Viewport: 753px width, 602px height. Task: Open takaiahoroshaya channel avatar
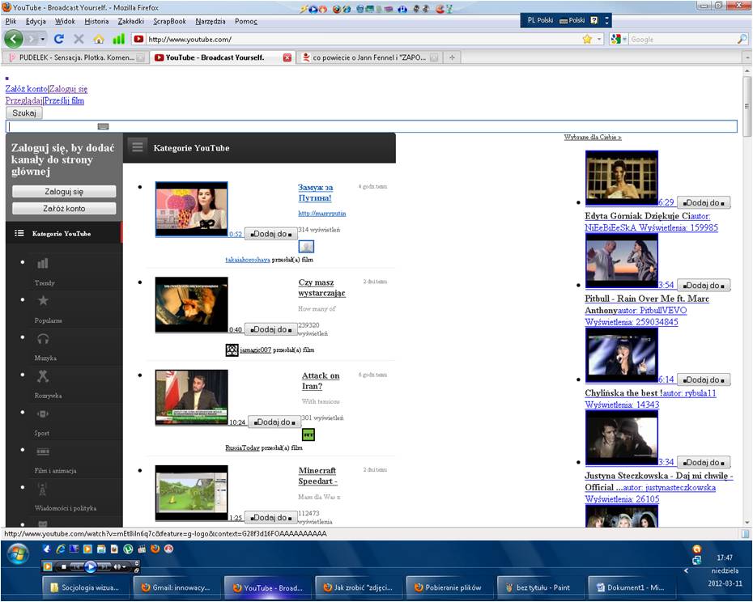tap(306, 247)
